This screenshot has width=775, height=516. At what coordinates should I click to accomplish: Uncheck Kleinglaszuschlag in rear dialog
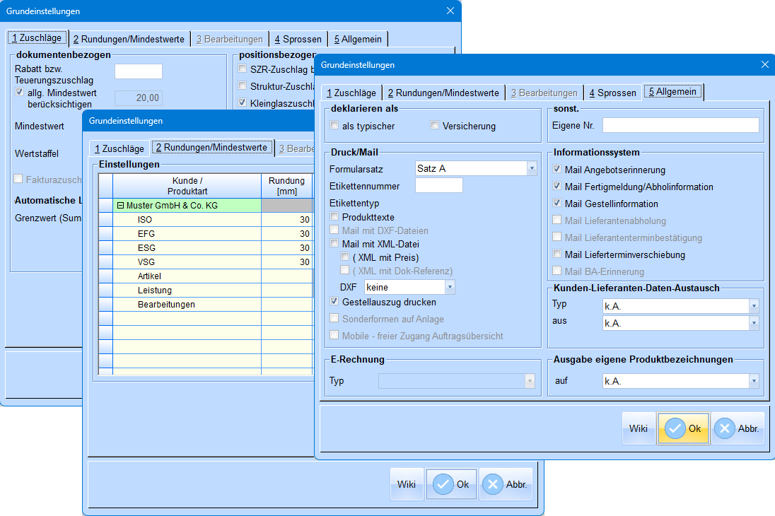[x=242, y=102]
